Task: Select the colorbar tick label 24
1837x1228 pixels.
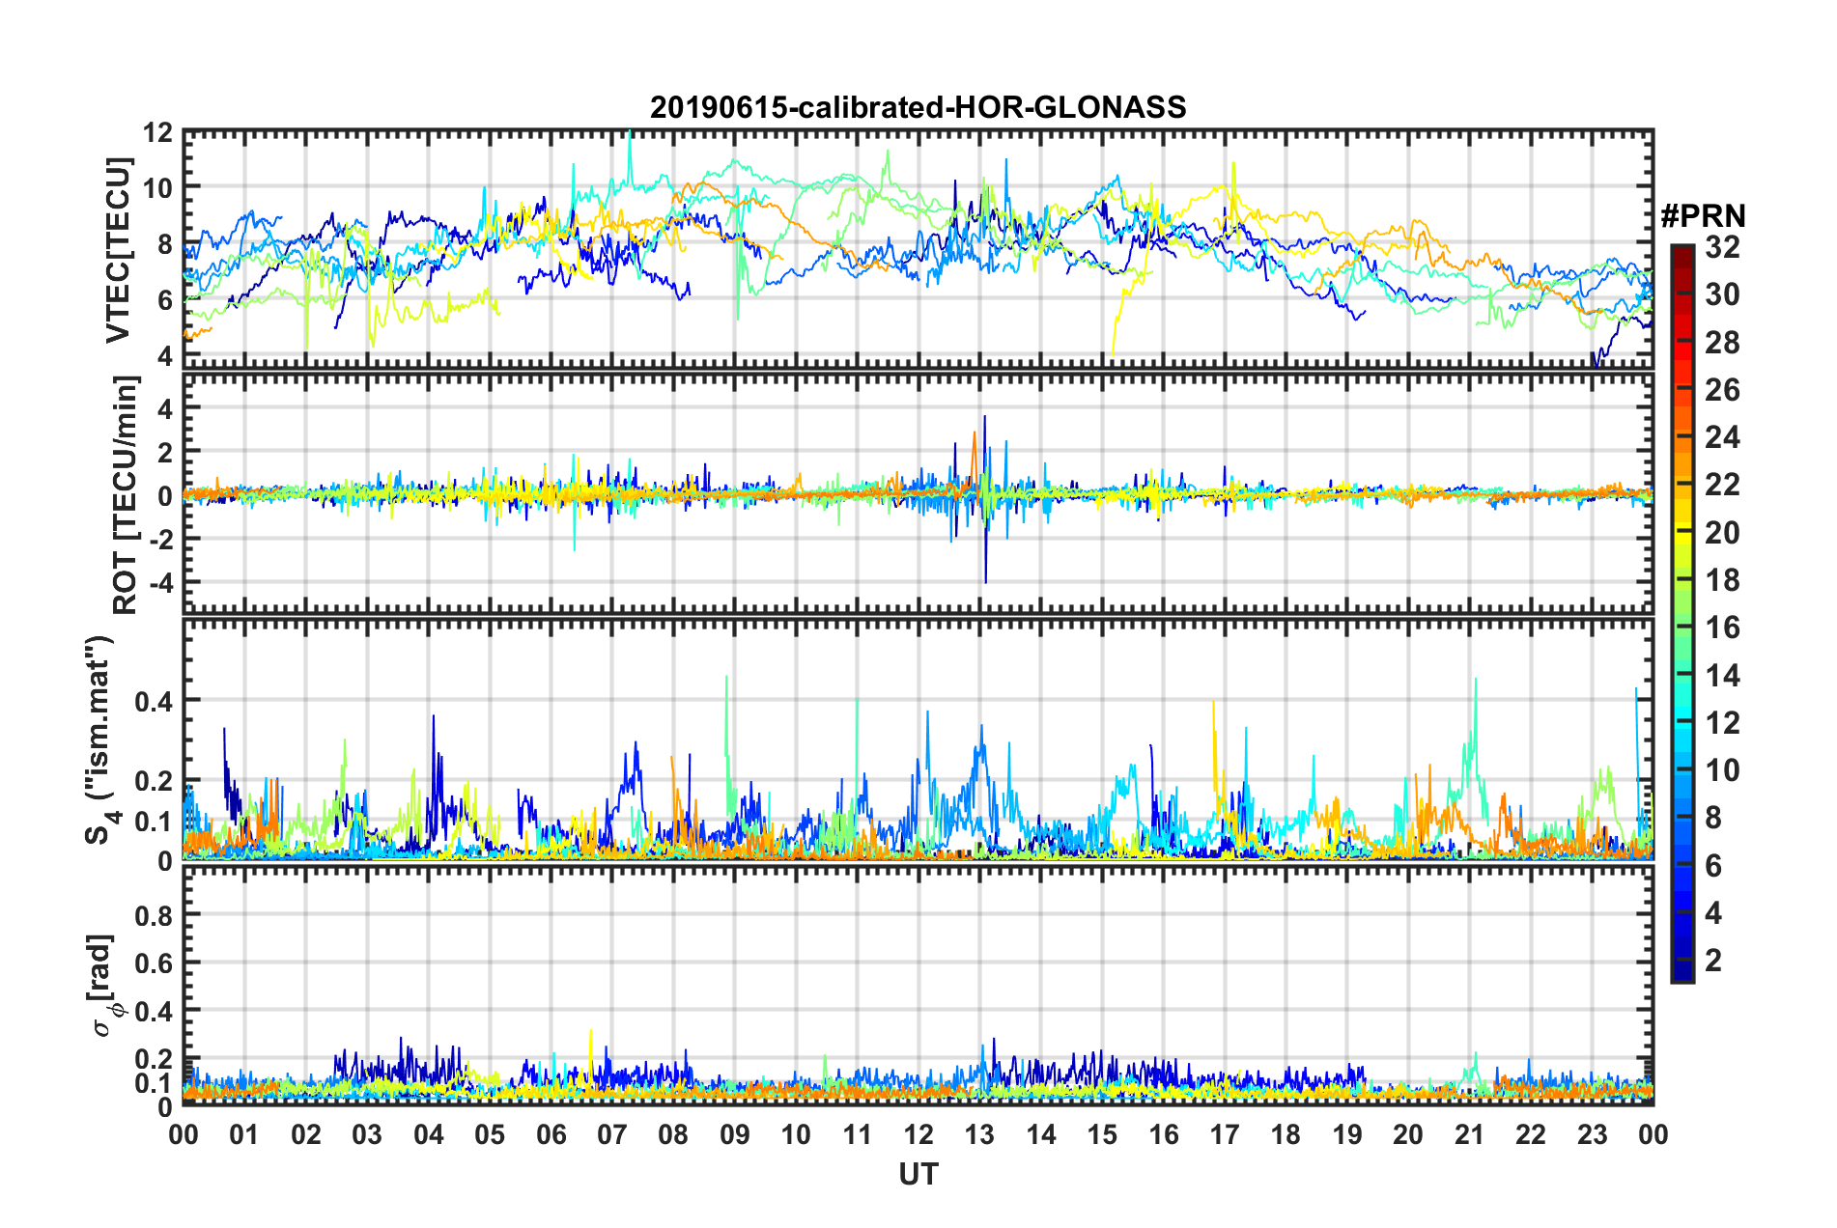Action: click(1722, 437)
